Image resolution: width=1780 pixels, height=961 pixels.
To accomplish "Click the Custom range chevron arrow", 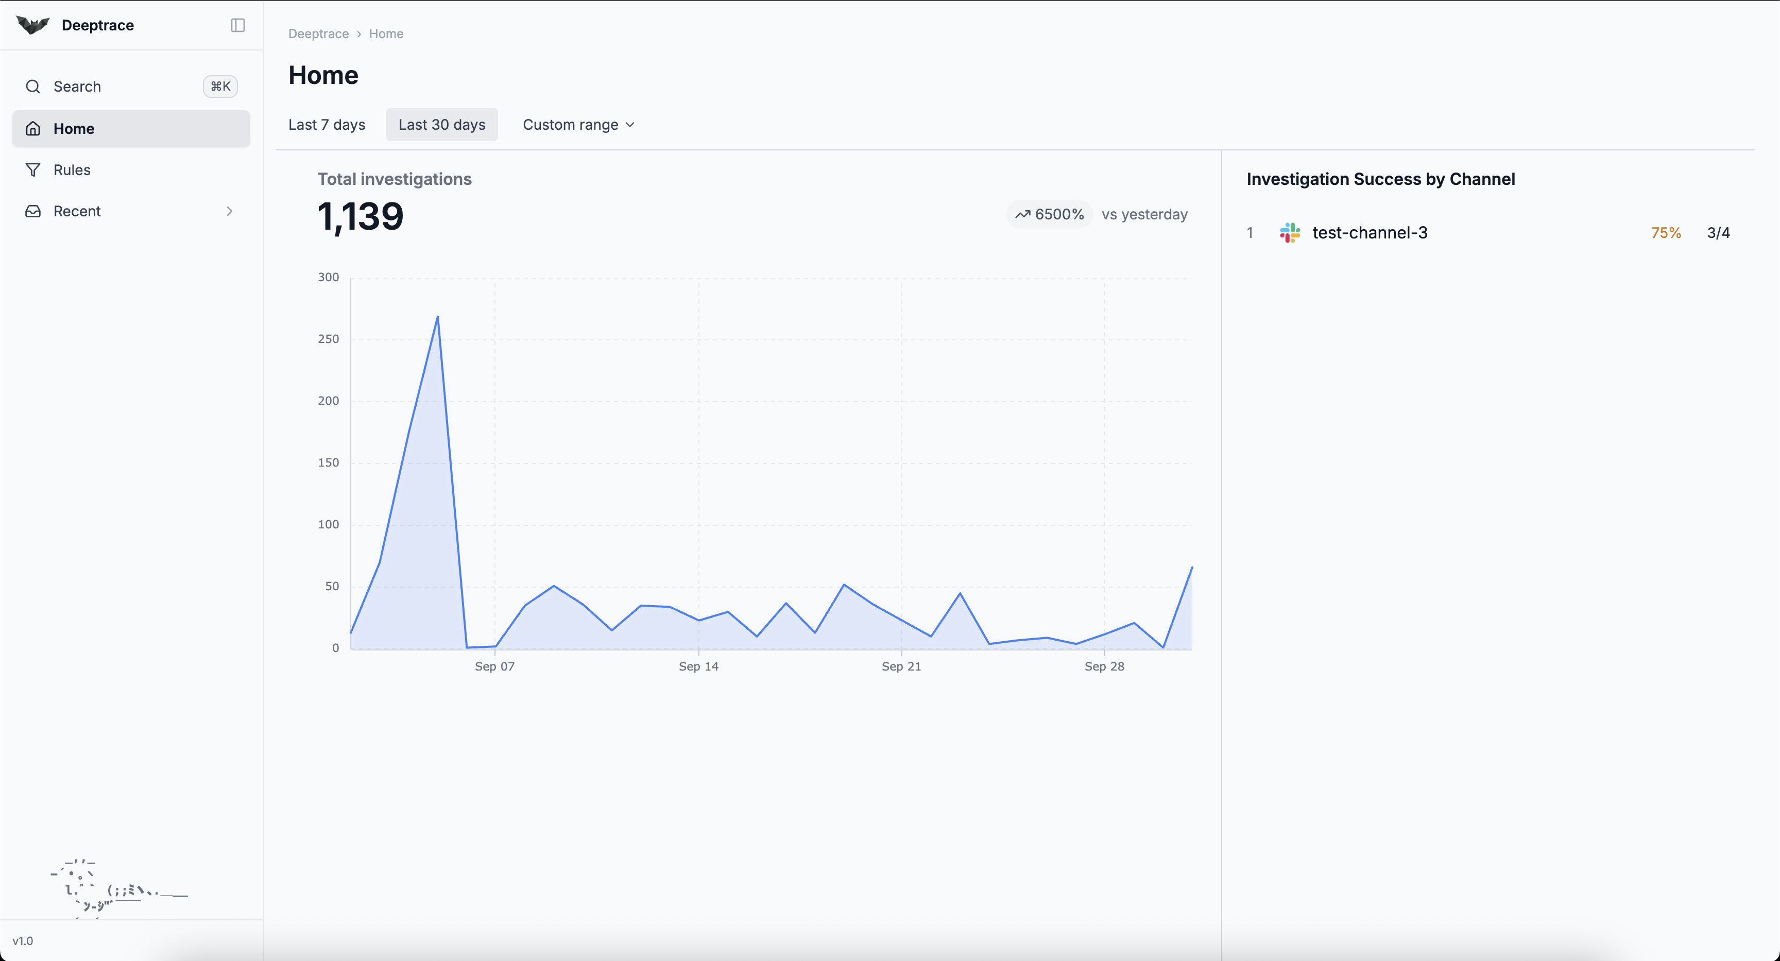I will pos(629,125).
